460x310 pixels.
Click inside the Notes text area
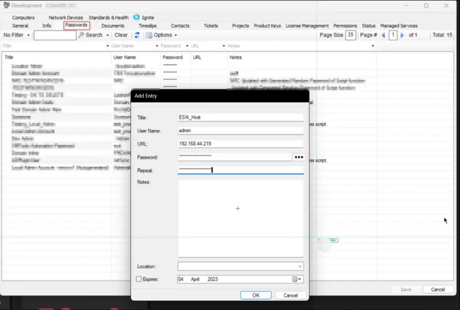(x=241, y=218)
